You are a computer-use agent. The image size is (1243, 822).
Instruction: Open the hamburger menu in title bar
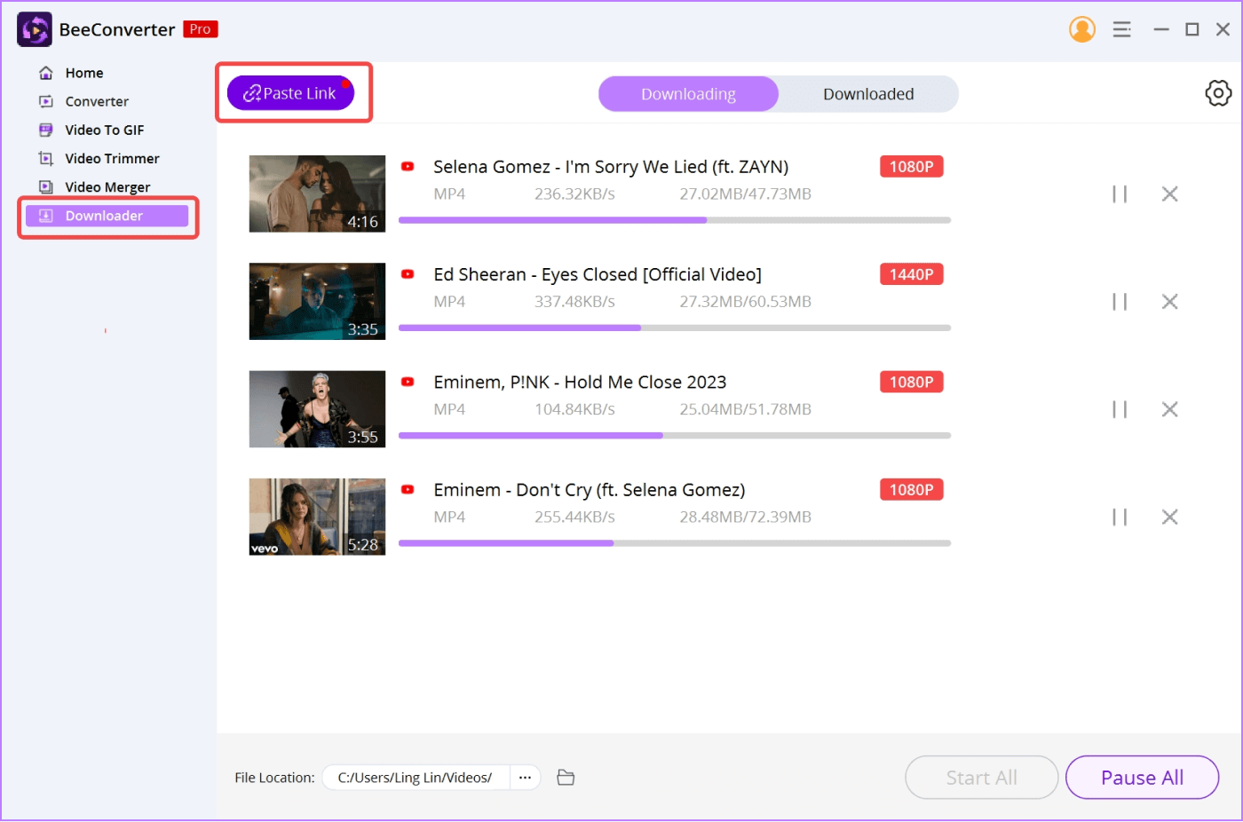(1122, 29)
